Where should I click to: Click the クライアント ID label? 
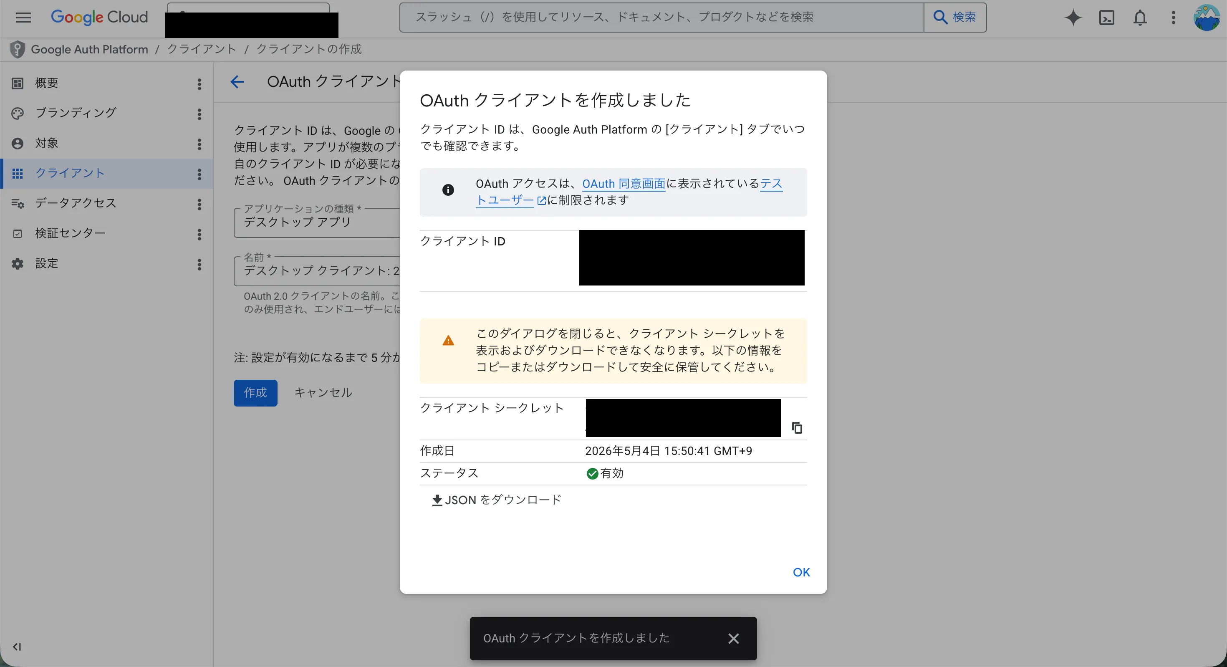[x=462, y=242]
